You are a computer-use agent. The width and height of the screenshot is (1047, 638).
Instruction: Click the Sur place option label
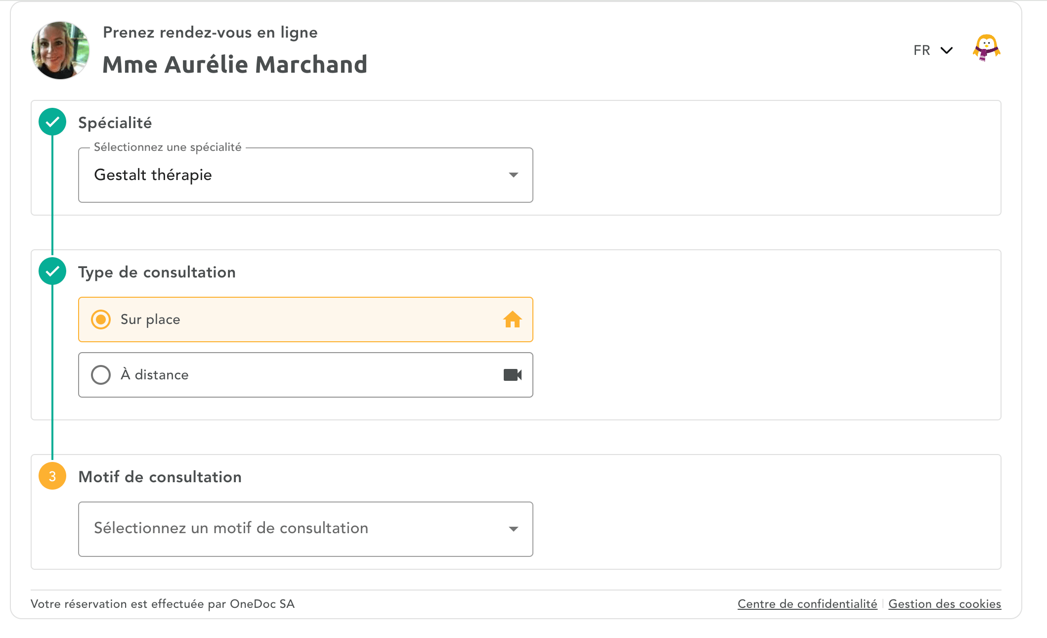pyautogui.click(x=150, y=319)
